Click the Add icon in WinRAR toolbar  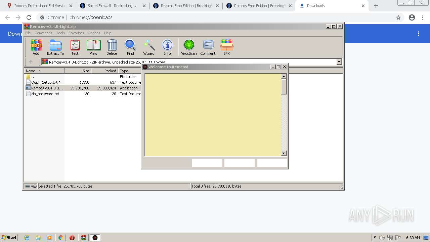coord(36,47)
